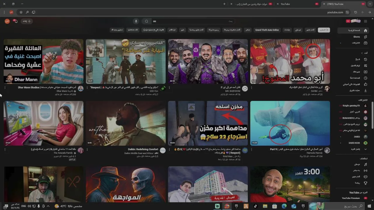Reload the page with browser refresh icon

(356, 12)
